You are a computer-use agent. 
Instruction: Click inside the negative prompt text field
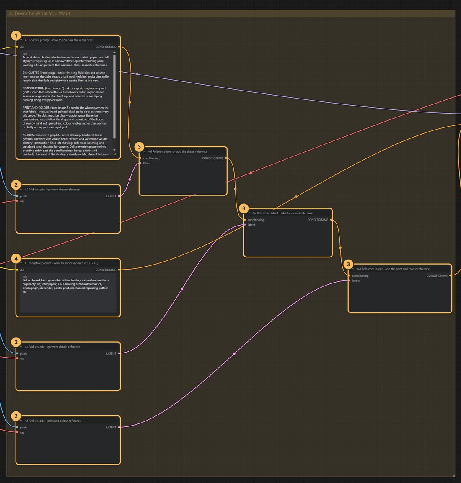tap(68, 293)
